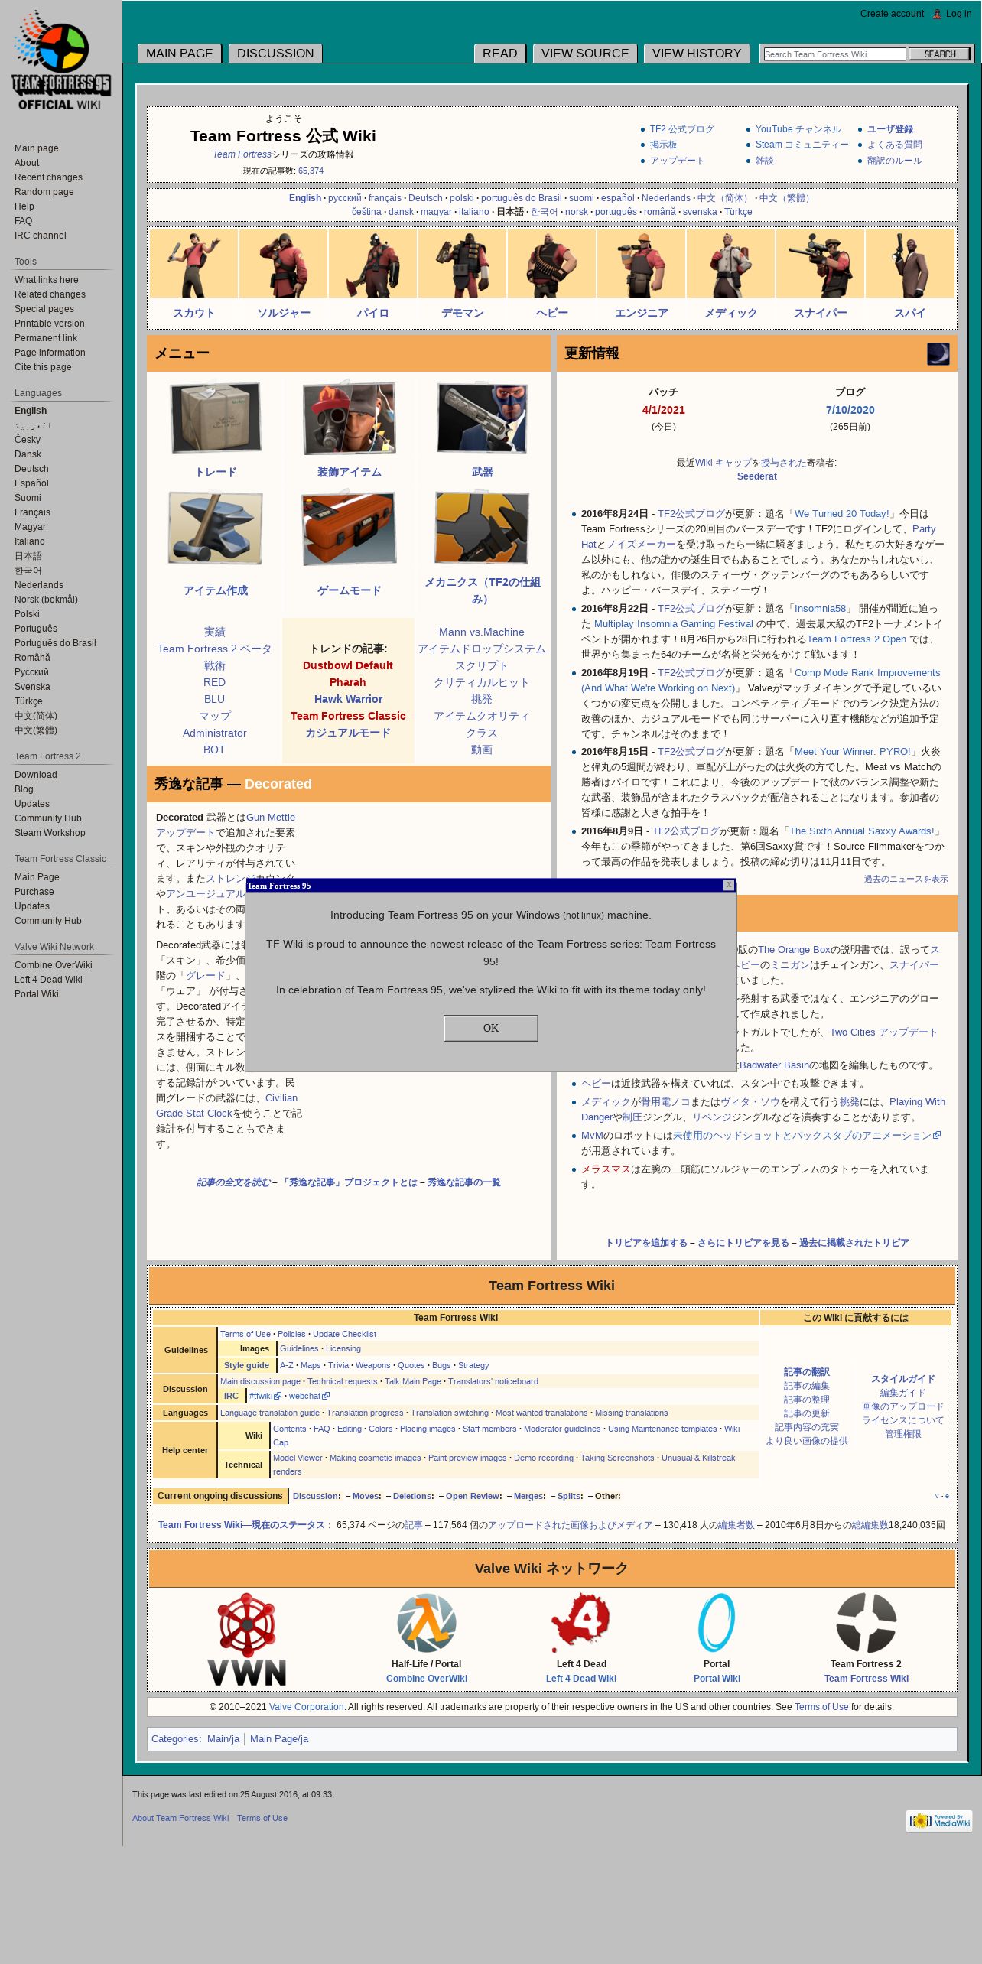This screenshot has height=1964, width=982.
Task: Click OK in the Team Fortress 95 dialog
Action: click(491, 1028)
